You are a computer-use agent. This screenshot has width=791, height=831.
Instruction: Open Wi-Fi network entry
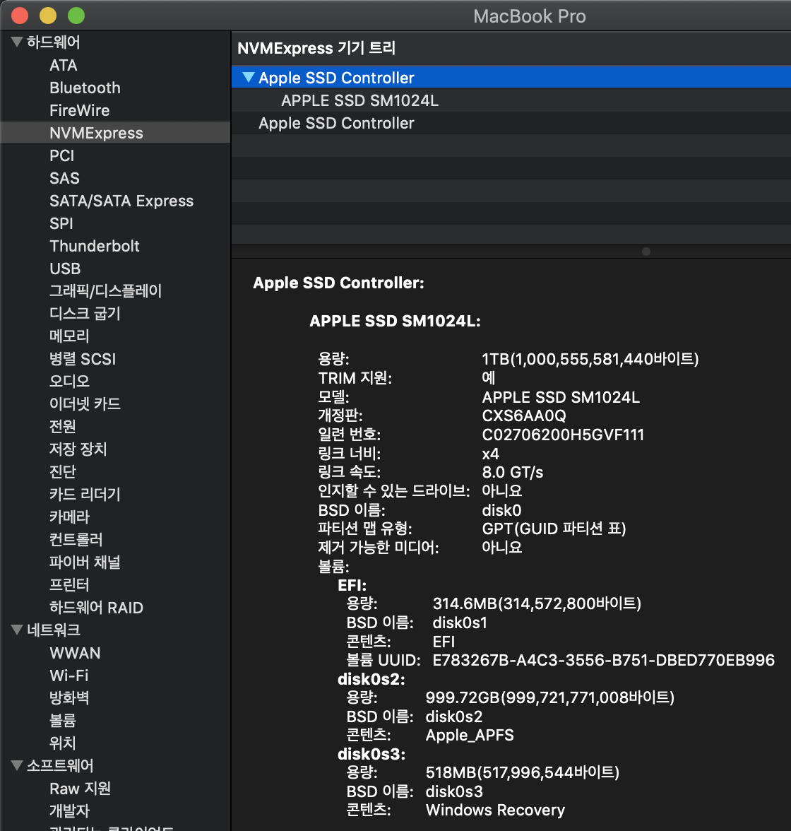(x=69, y=676)
